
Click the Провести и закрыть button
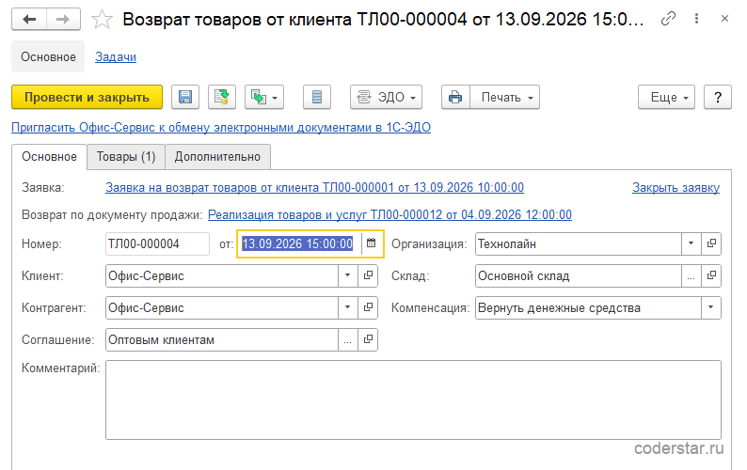[x=87, y=97]
